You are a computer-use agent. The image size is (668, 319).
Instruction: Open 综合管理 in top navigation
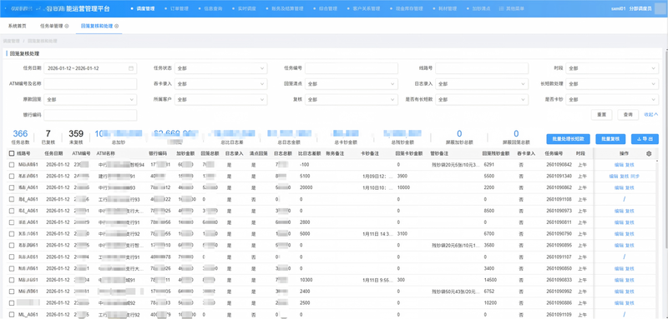pyautogui.click(x=327, y=8)
